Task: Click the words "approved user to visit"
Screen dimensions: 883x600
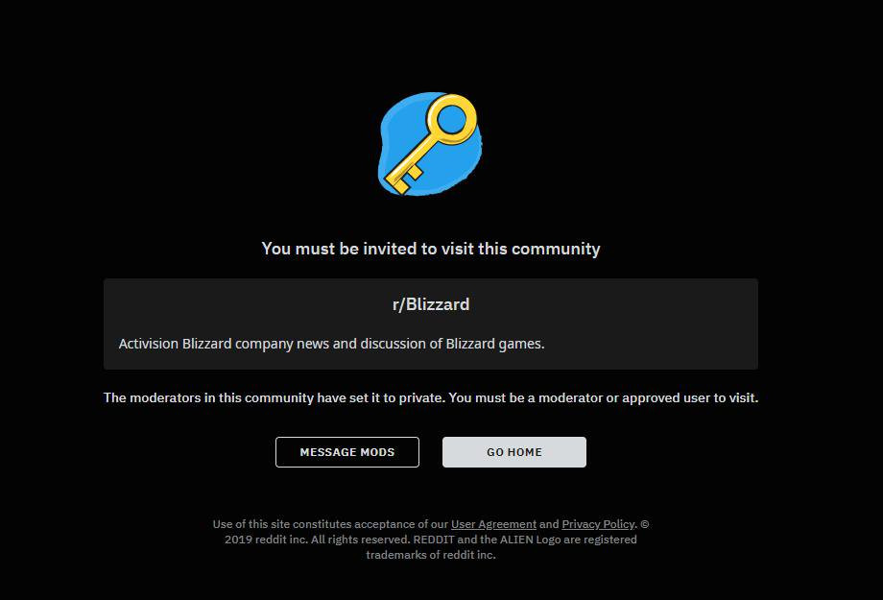Action: click(x=690, y=397)
